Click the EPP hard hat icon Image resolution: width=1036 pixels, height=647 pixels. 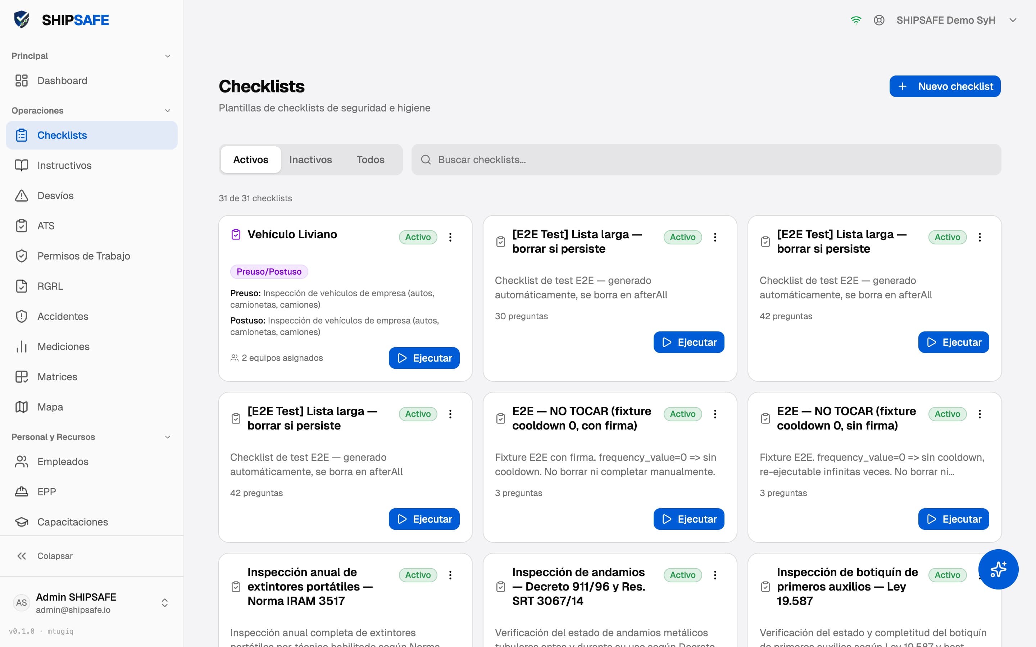22,492
